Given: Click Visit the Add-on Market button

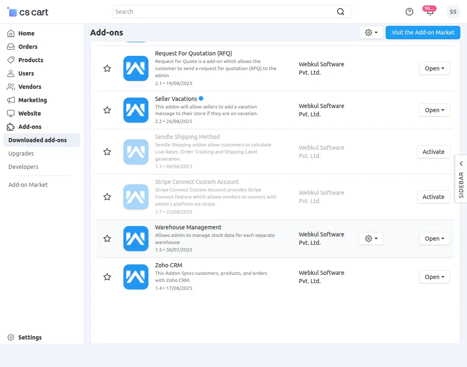Looking at the screenshot, I should pos(423,33).
